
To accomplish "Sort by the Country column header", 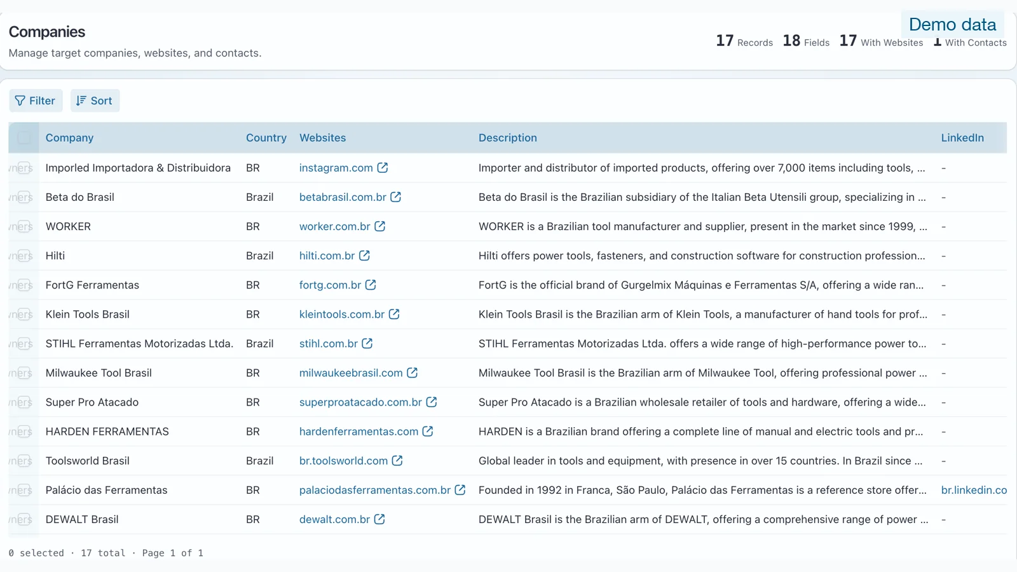I will click(266, 137).
